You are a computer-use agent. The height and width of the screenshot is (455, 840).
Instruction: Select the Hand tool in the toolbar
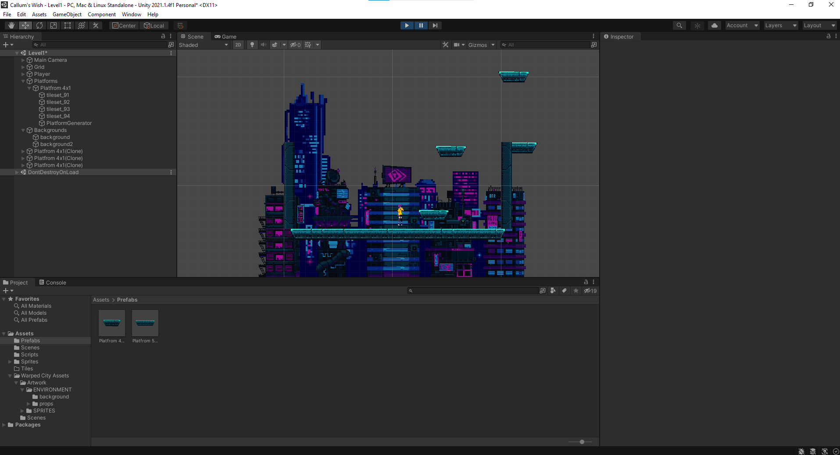click(x=11, y=25)
